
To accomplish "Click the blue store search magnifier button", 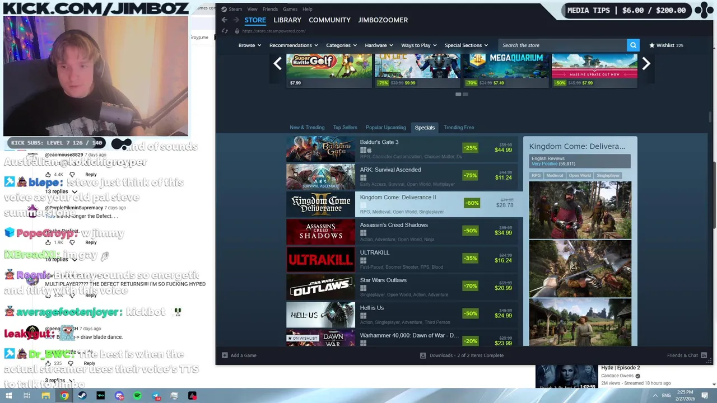I will [x=633, y=45].
